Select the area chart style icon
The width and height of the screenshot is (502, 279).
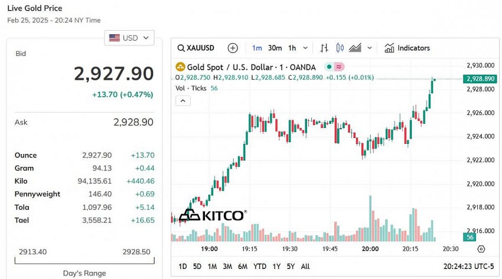tap(355, 48)
